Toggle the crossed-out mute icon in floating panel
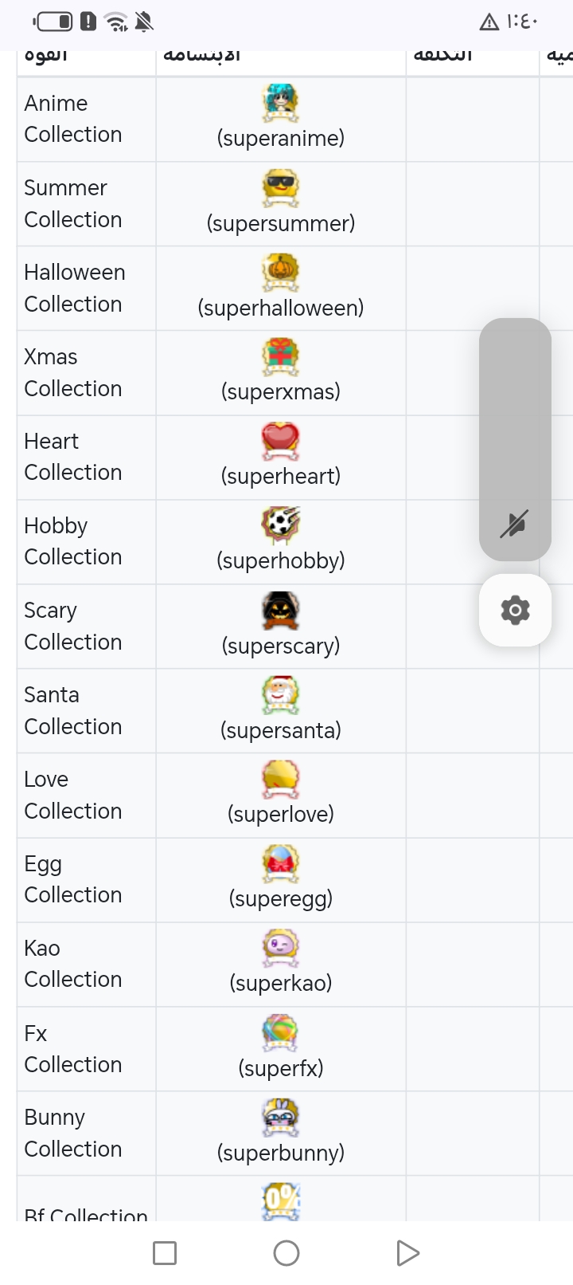This screenshot has height=1285, width=573. point(514,525)
